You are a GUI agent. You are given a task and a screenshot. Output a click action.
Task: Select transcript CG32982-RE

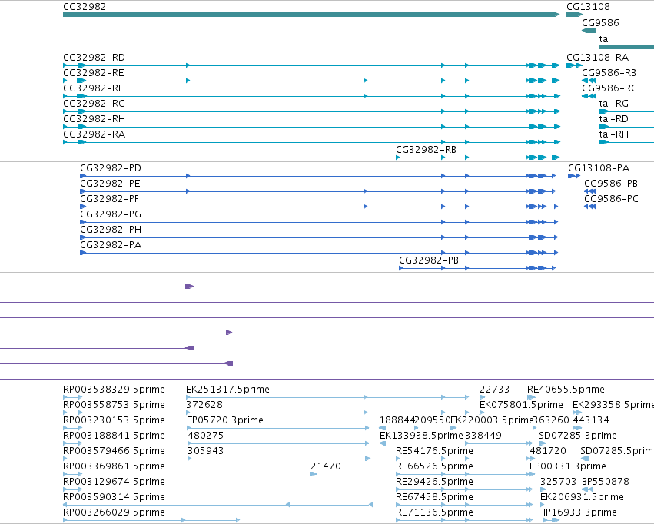point(311,81)
